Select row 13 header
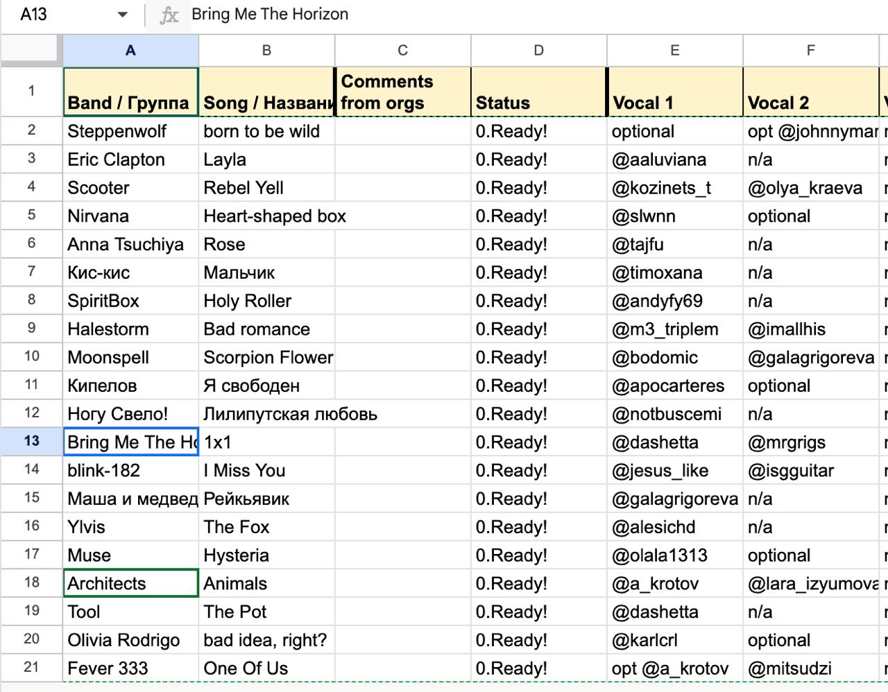This screenshot has height=692, width=888. [x=31, y=442]
